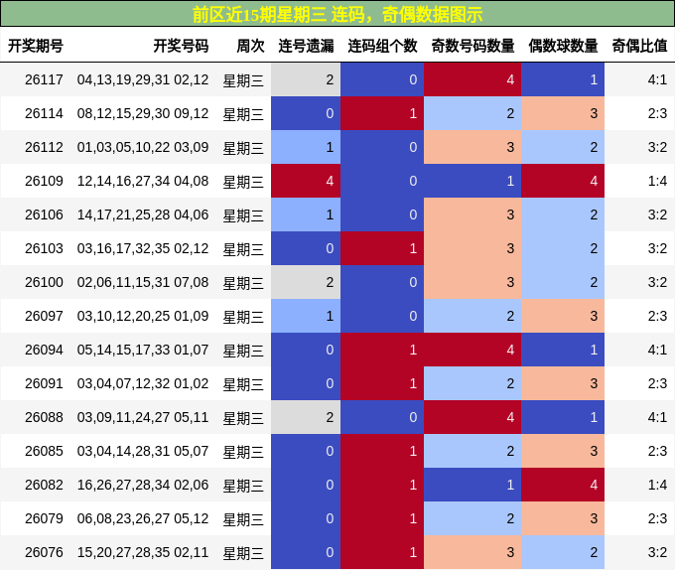Select the 周次 column header

point(250,46)
